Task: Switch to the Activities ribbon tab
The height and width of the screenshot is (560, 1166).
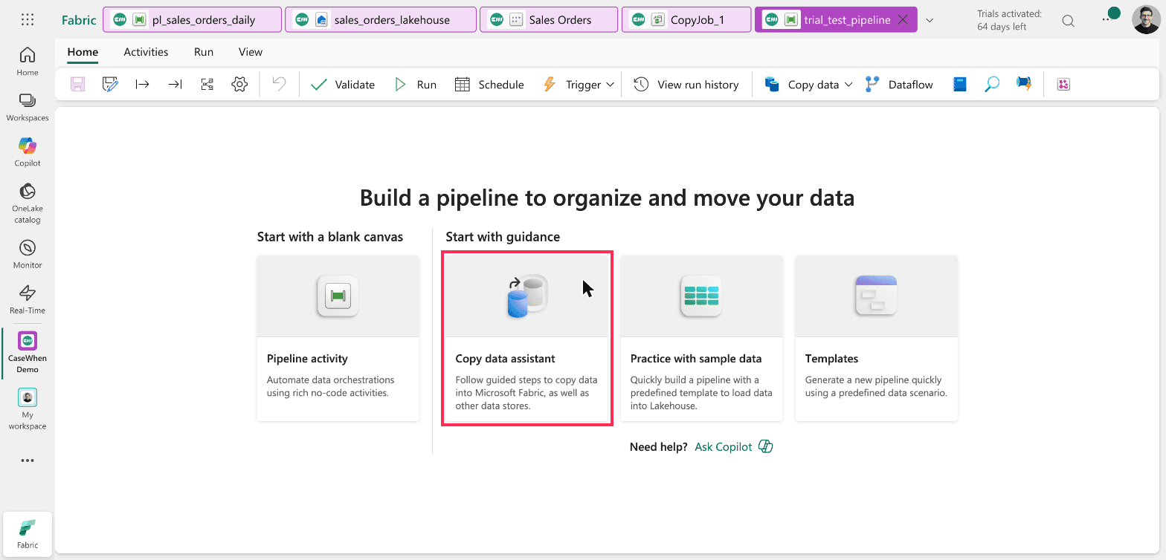Action: 146,52
